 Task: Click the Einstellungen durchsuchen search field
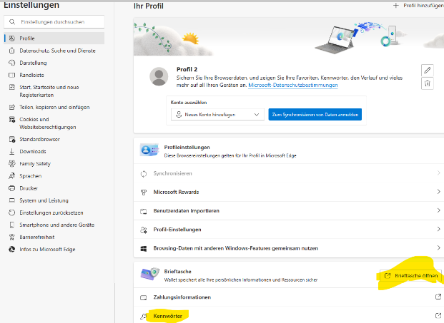(57, 22)
